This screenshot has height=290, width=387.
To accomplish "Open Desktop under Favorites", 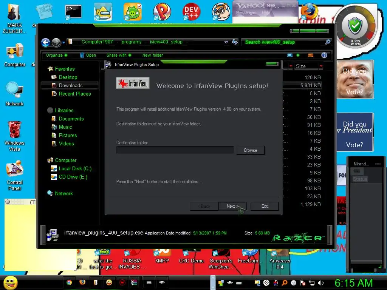I will (68, 77).
